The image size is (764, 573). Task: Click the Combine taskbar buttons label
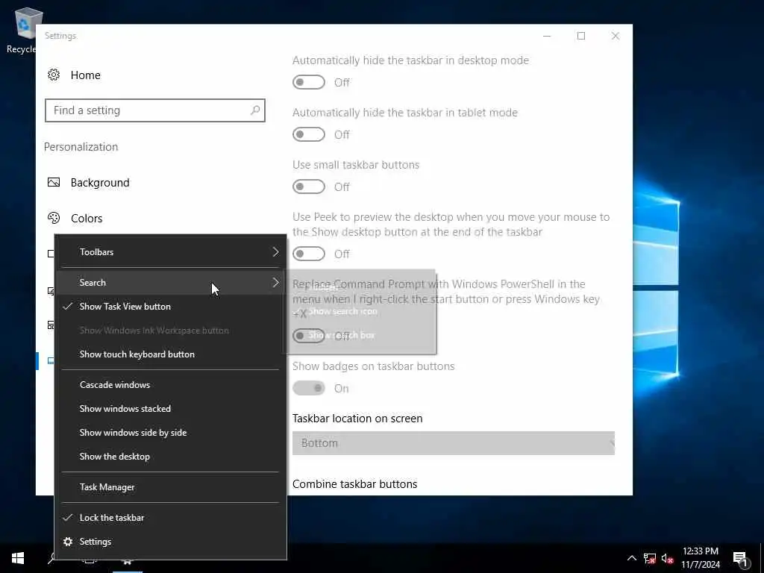[354, 483]
